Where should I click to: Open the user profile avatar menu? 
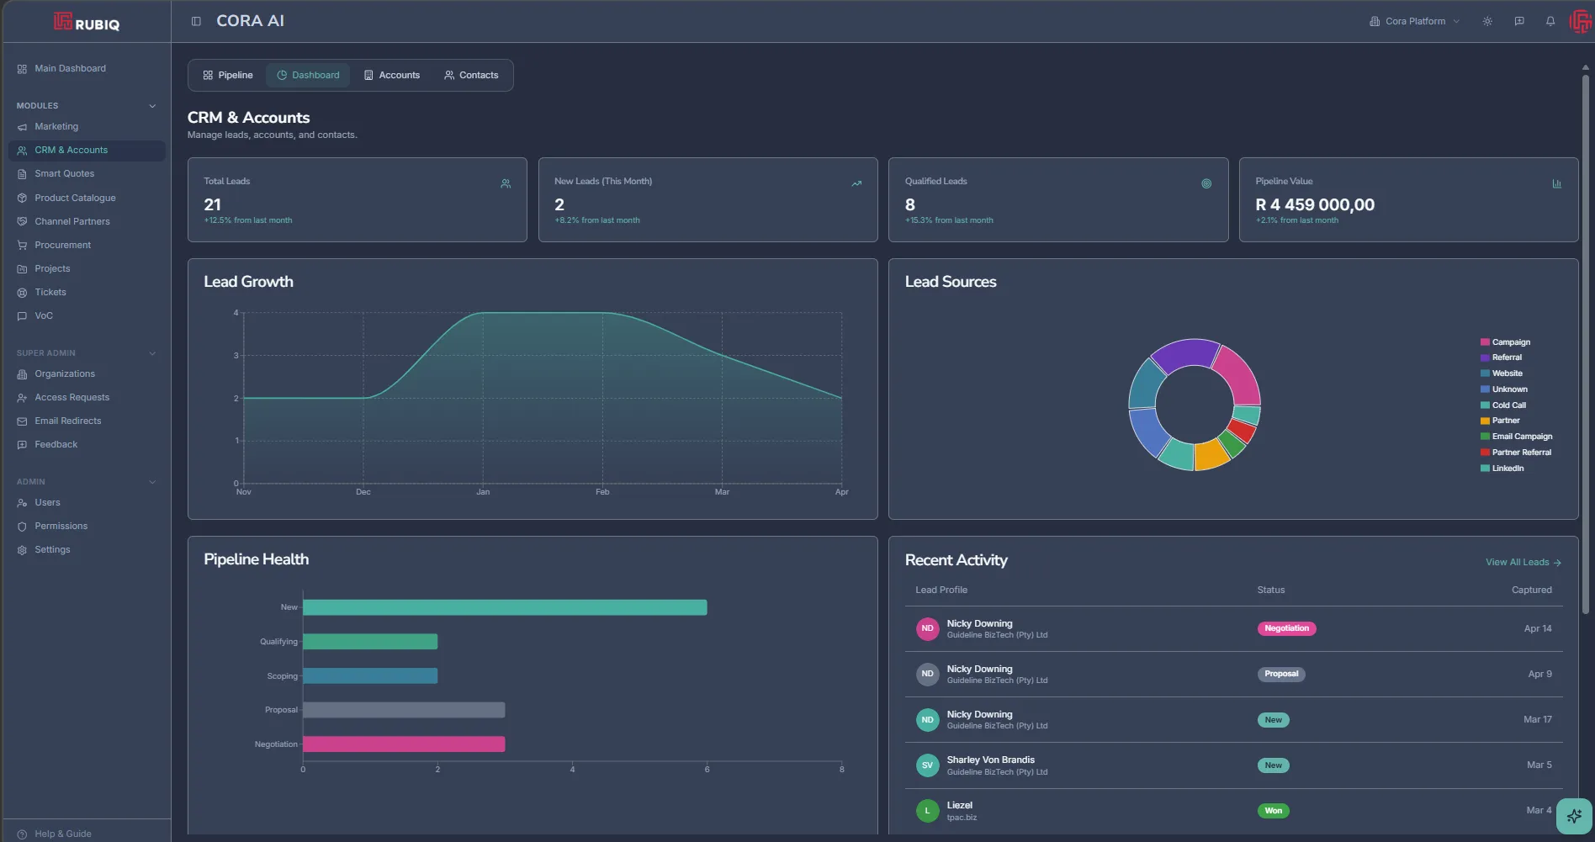click(1581, 21)
